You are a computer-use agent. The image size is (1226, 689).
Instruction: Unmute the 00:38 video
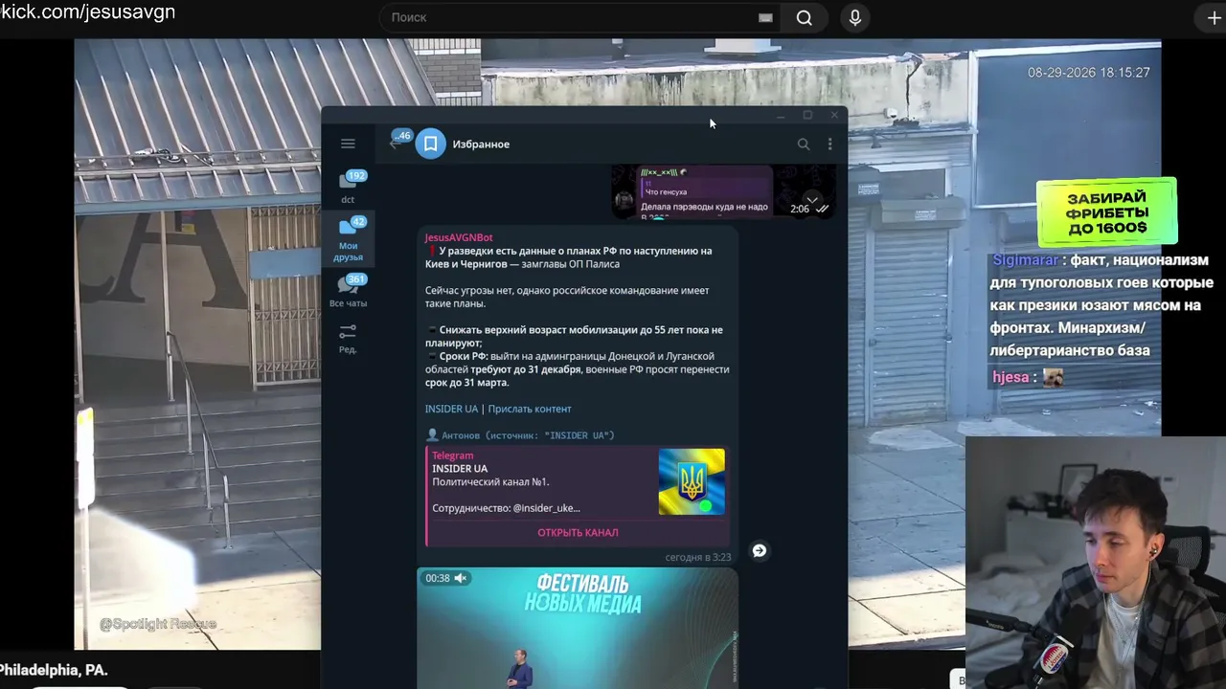[461, 578]
